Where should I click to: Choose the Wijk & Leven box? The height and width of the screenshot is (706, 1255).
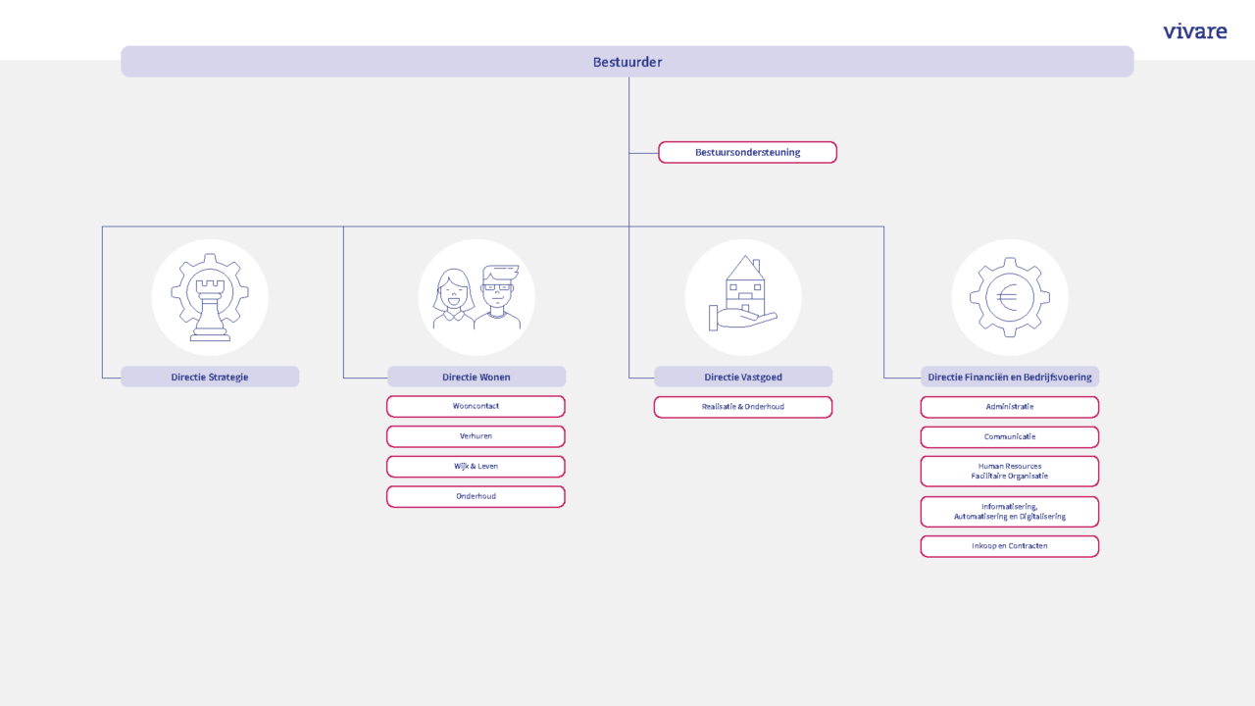(x=476, y=467)
